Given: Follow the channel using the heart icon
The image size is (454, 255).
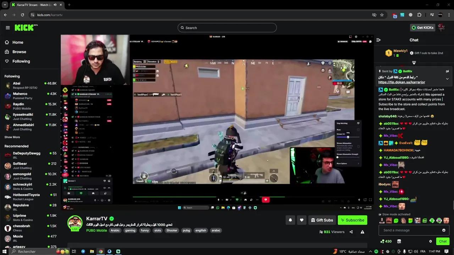Looking at the screenshot, I should tap(301, 220).
